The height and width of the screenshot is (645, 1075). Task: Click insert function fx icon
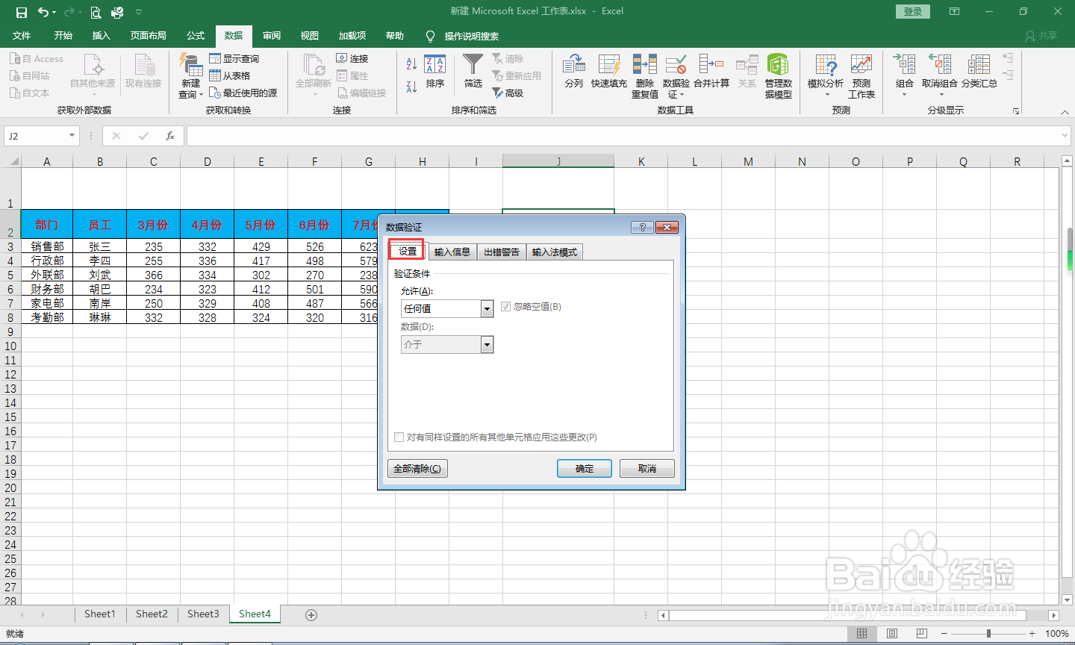170,136
